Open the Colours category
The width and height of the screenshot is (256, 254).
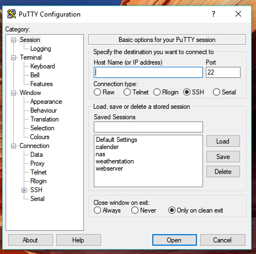click(x=40, y=137)
